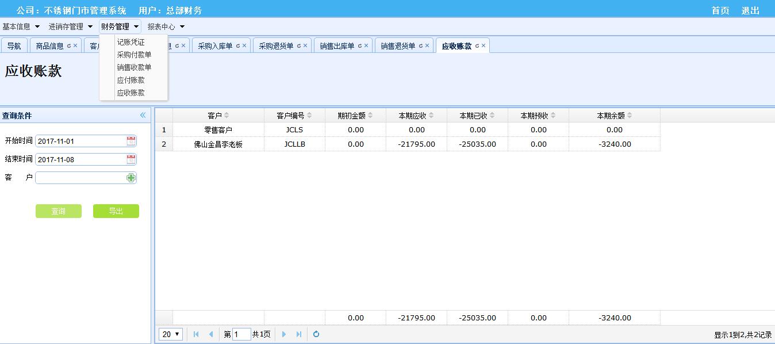Click the 查询 button
The height and width of the screenshot is (344, 775).
(59, 211)
